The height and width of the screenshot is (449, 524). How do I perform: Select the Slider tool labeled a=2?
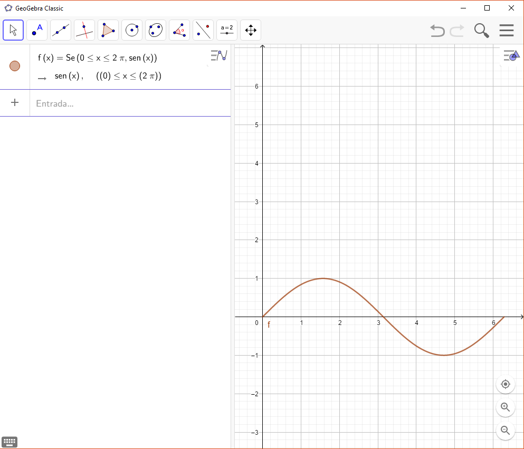pyautogui.click(x=226, y=30)
